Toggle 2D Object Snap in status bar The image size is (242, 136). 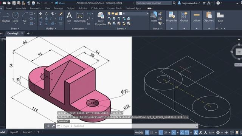click(187, 133)
